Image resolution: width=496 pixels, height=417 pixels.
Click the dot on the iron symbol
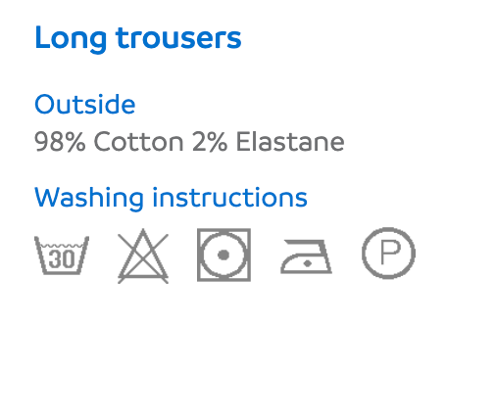point(307,263)
